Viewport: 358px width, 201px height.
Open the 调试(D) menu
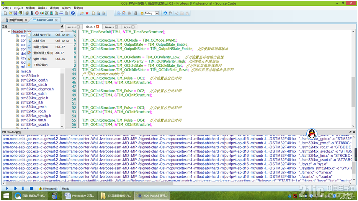54,8
